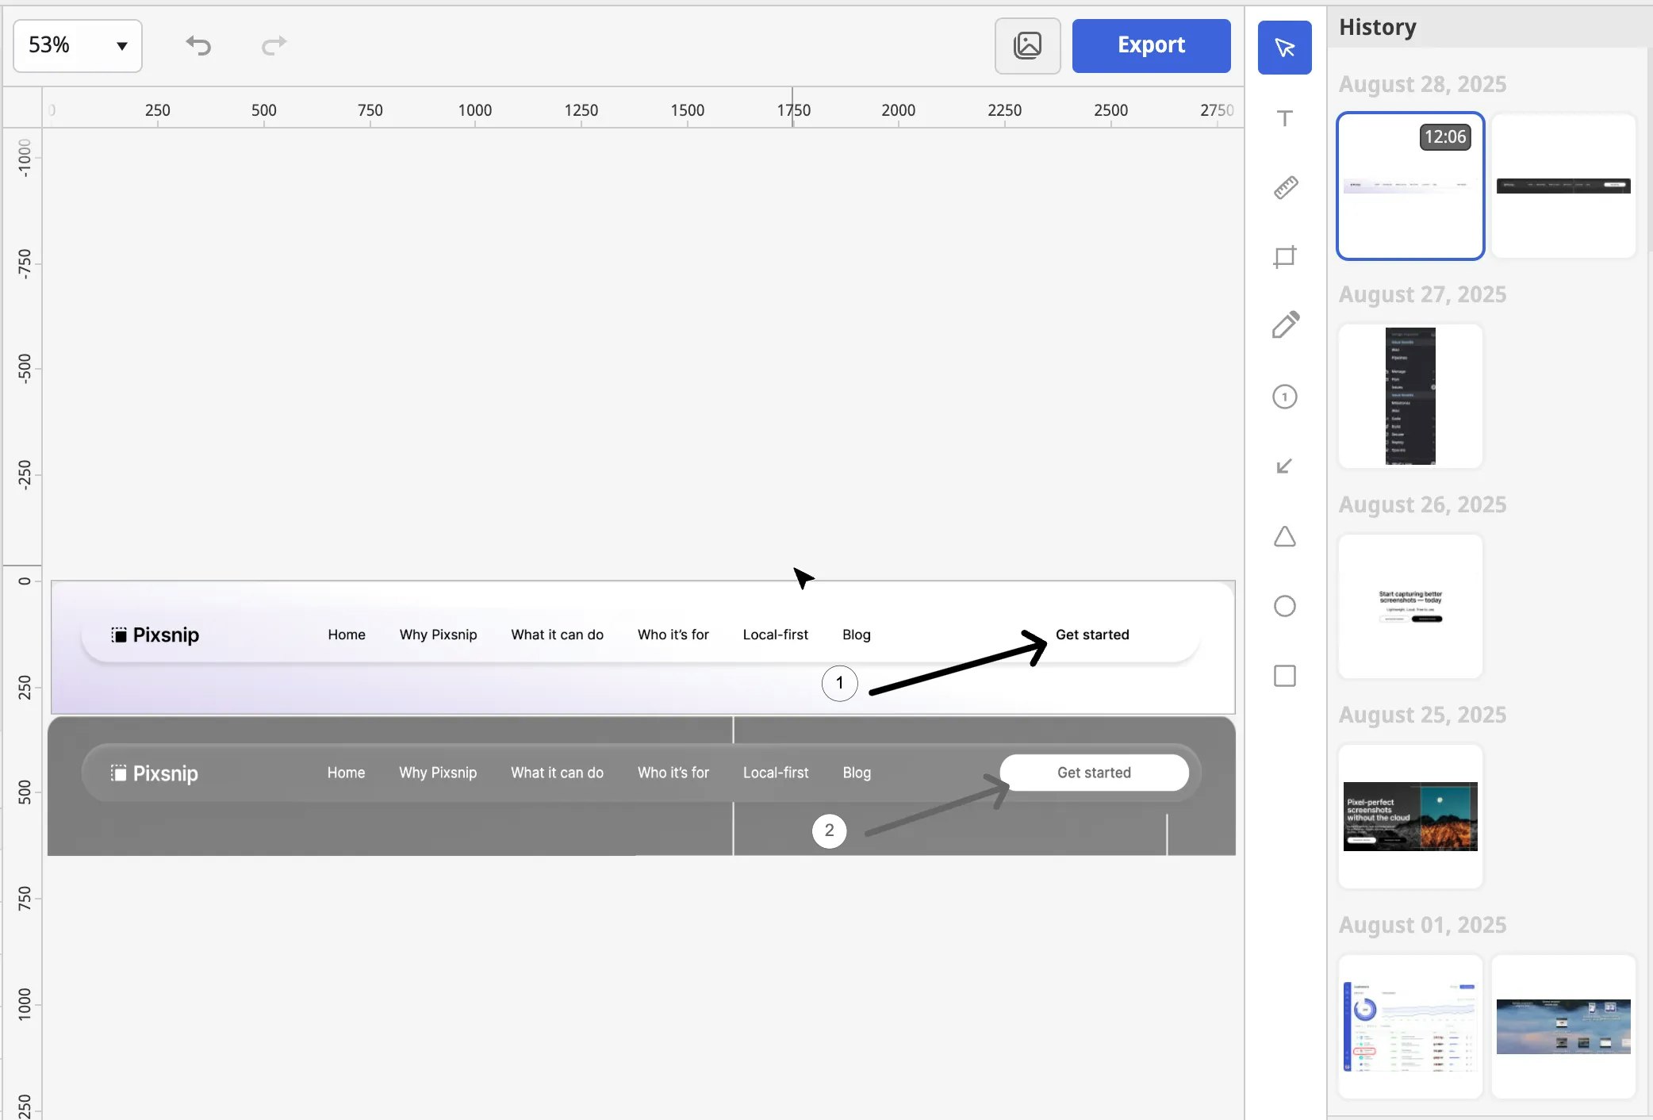Screen dimensions: 1653x1120
Task: Select the triangle shape tool
Action: pos(1284,537)
